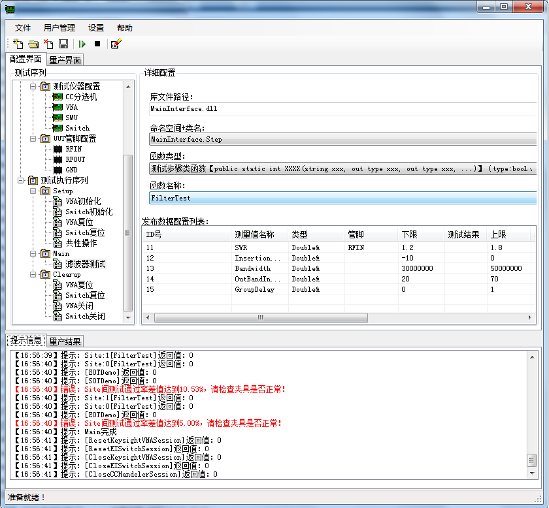Image resolution: width=549 pixels, height=508 pixels.
Task: Switch to the 量产界面 tab
Action: click(x=65, y=60)
